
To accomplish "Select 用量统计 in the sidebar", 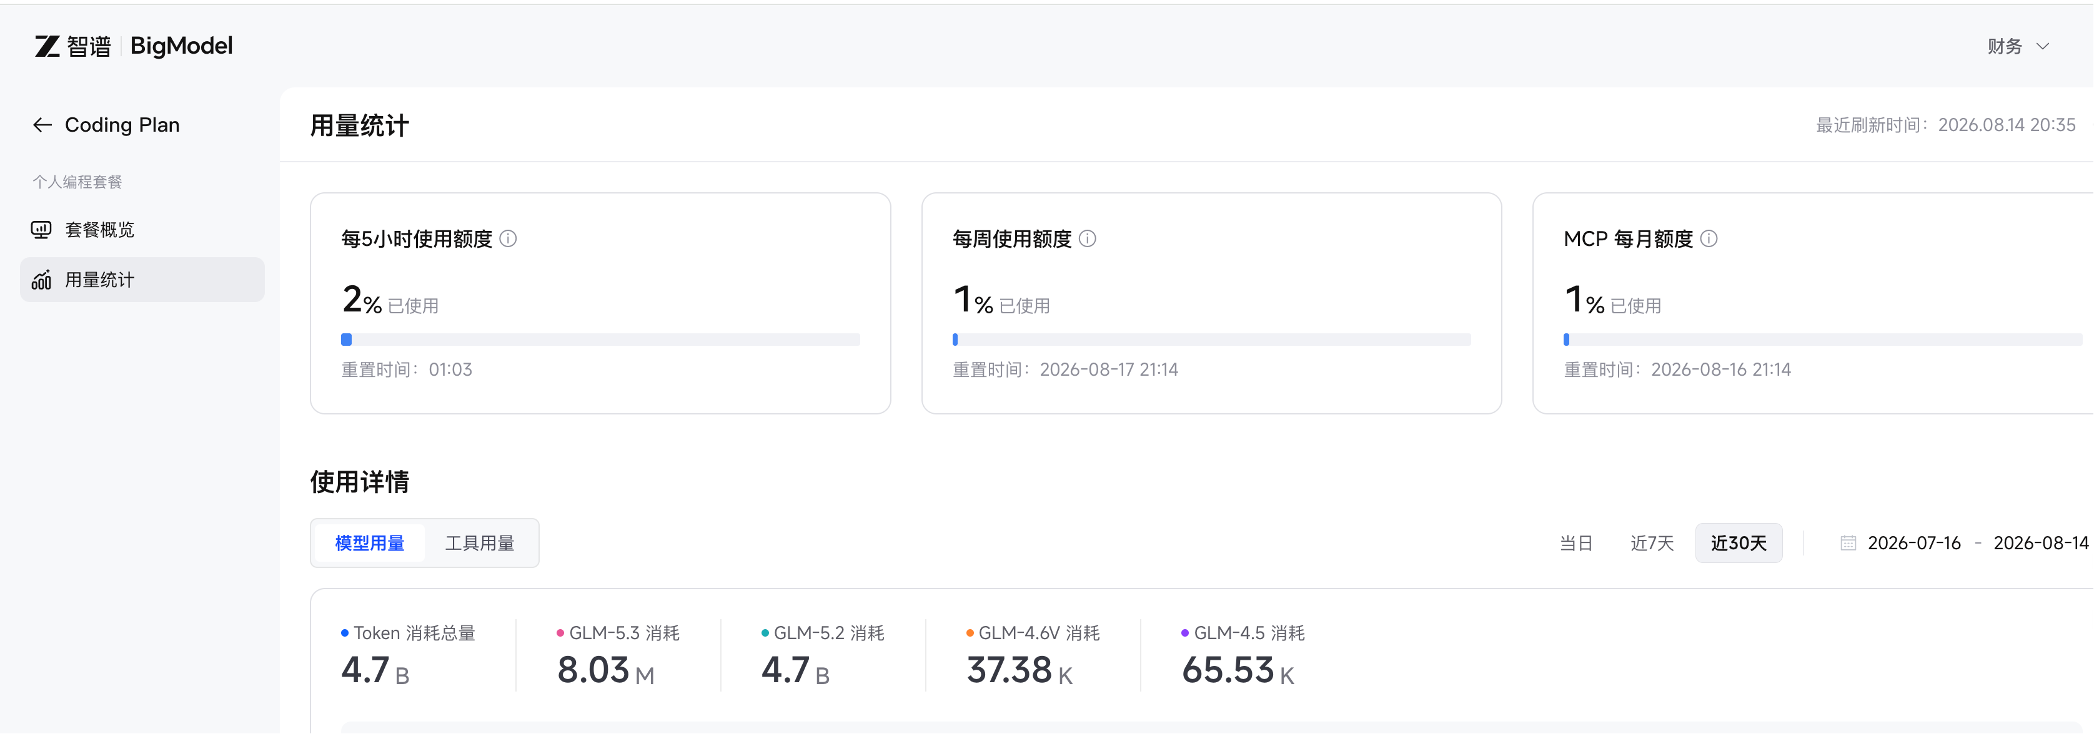I will [142, 280].
